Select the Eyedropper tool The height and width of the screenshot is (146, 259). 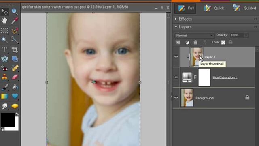click(x=15, y=21)
